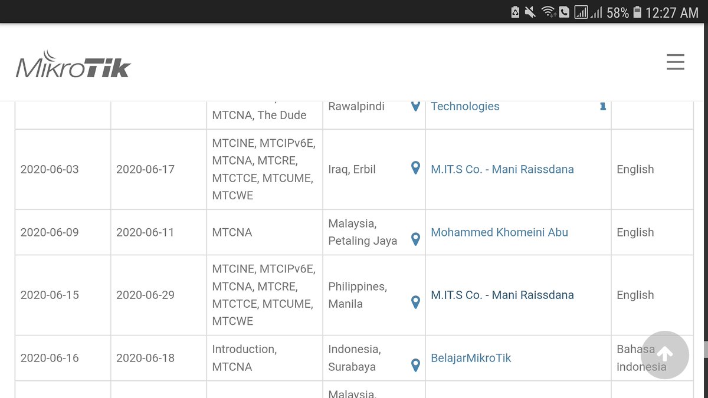Select end date 2020-06-11
This screenshot has height=398, width=708.
pyautogui.click(x=145, y=232)
